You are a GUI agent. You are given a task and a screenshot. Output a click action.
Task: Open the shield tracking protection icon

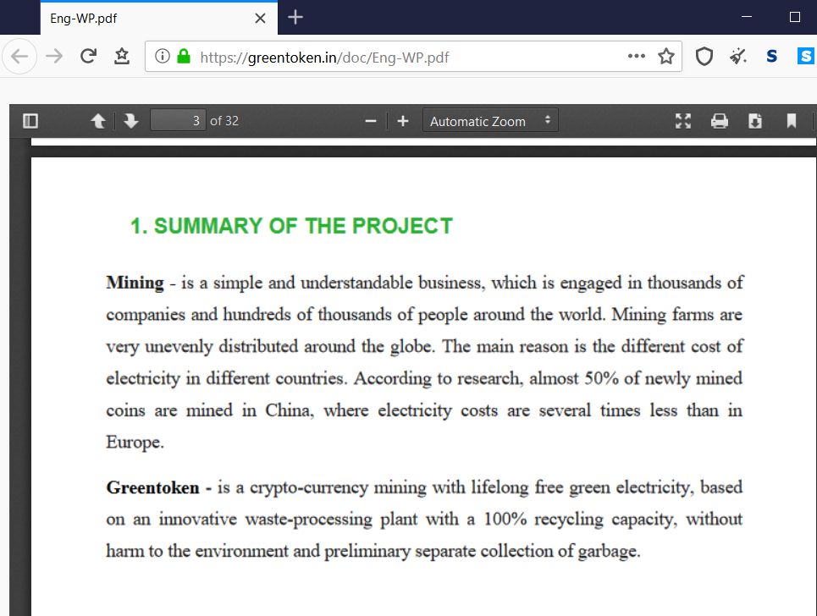tap(704, 56)
